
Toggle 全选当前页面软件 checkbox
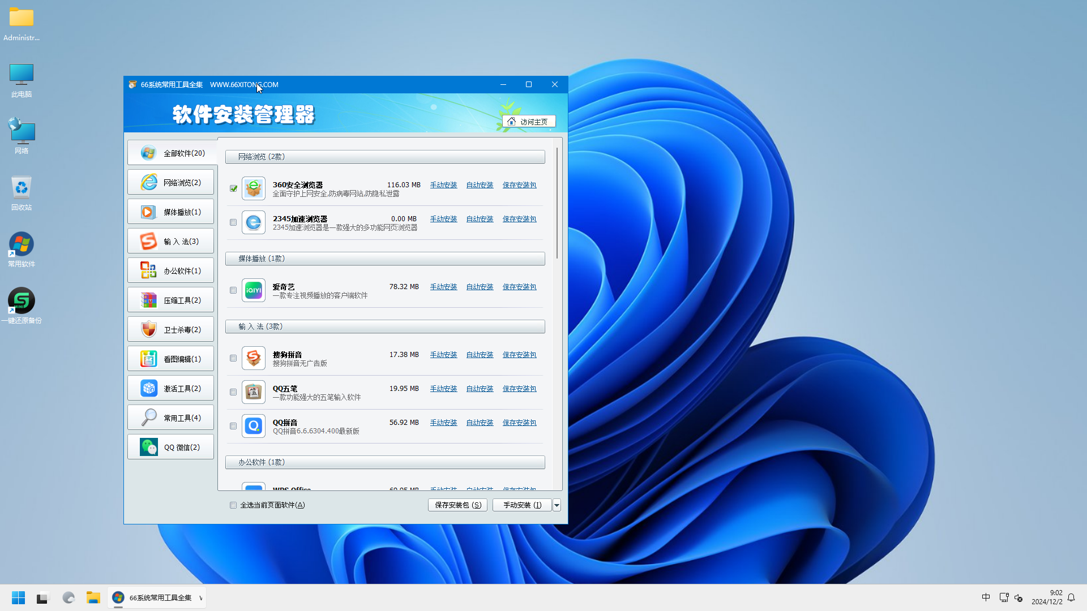(233, 505)
